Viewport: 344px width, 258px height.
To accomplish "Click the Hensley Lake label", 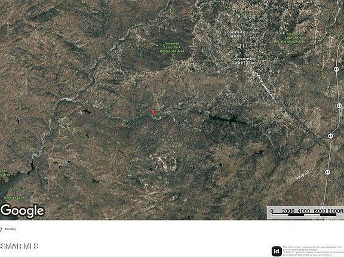I will pyautogui.click(x=14, y=198).
